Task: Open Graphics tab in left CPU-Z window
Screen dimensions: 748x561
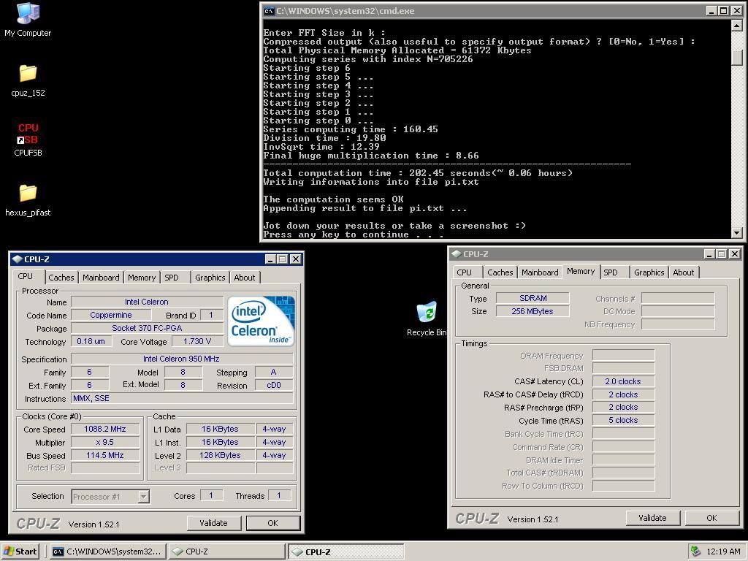Action: (x=210, y=277)
